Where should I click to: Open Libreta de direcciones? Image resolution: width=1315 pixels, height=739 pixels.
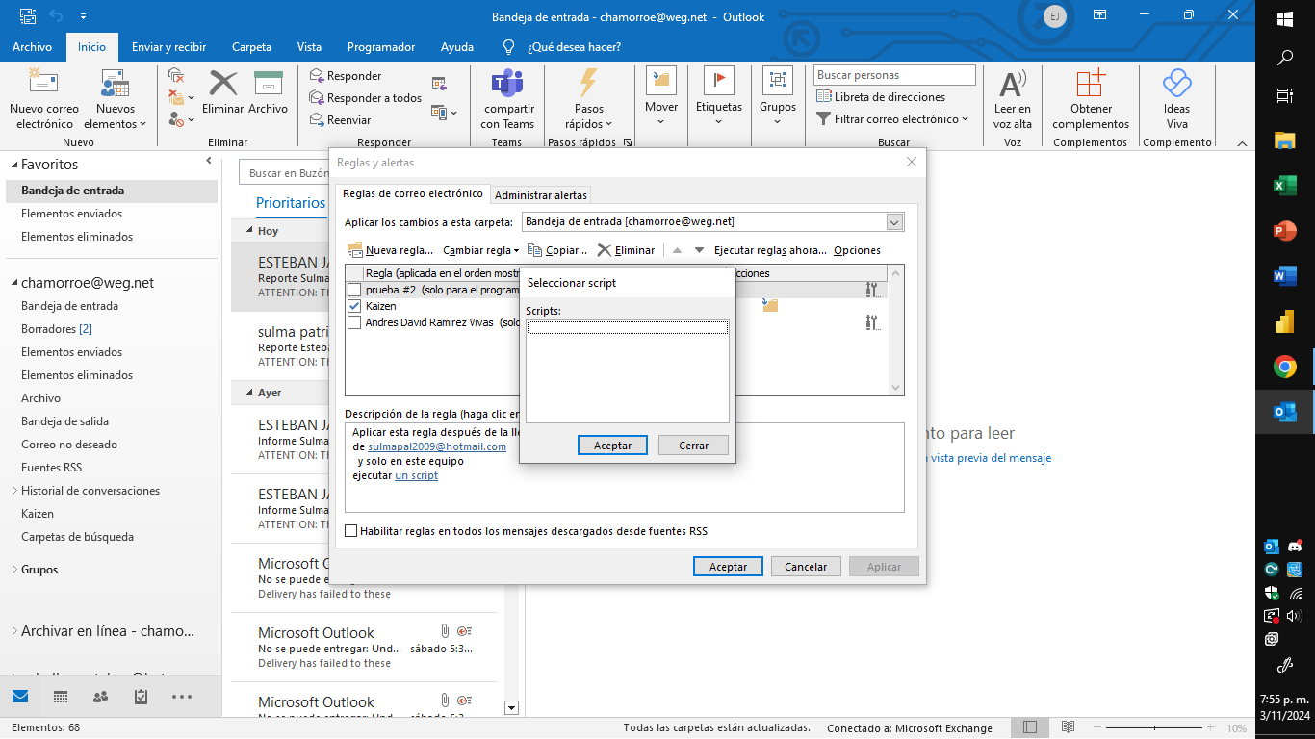point(881,97)
